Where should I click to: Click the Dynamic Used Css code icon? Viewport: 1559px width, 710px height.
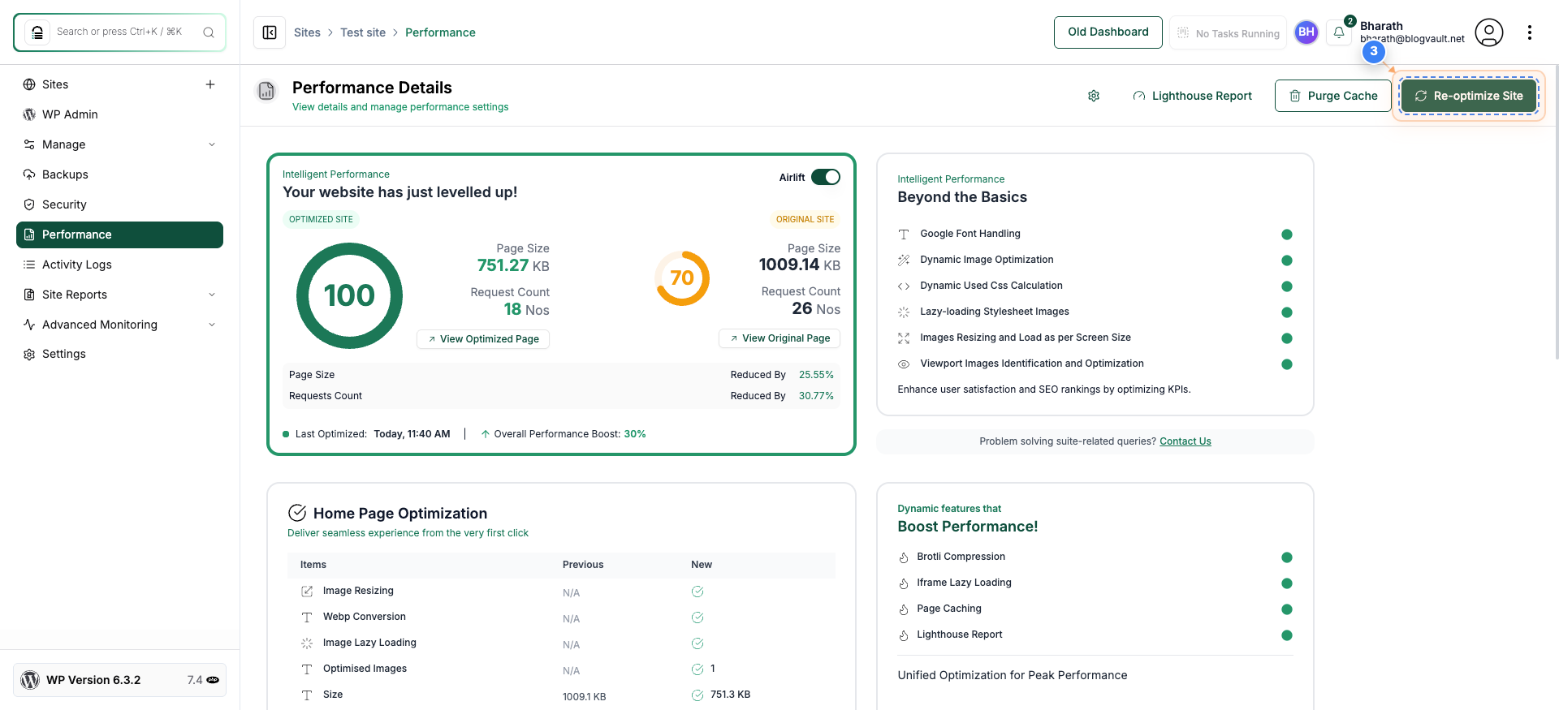tap(904, 286)
